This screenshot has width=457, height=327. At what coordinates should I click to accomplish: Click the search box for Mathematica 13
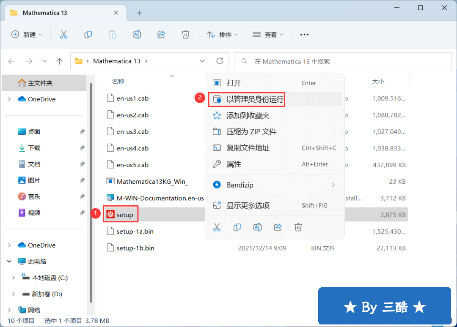(x=343, y=61)
